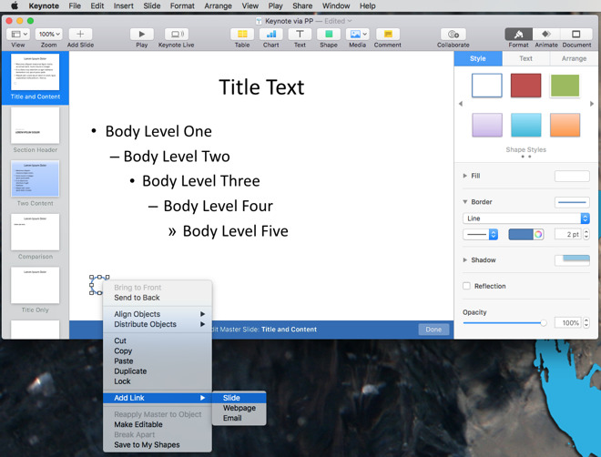The height and width of the screenshot is (457, 601).
Task: Choose Duplicate from context menu
Action: (x=158, y=371)
